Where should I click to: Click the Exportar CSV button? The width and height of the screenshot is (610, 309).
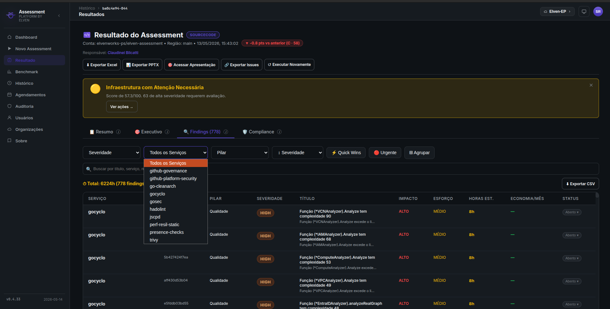(580, 184)
